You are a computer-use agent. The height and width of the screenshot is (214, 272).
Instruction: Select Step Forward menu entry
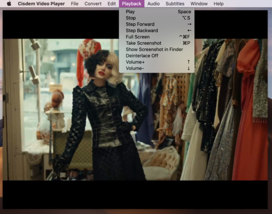pos(156,24)
